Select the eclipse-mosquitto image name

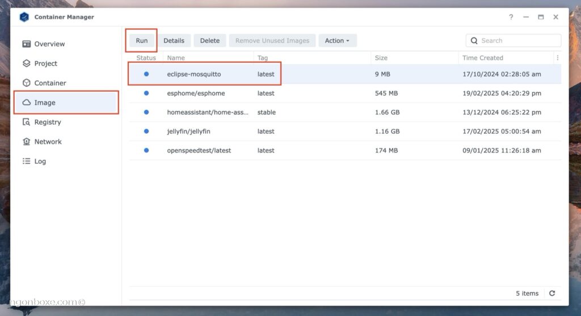tap(194, 74)
